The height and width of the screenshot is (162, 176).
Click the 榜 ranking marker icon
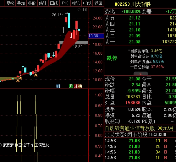[80, 86]
